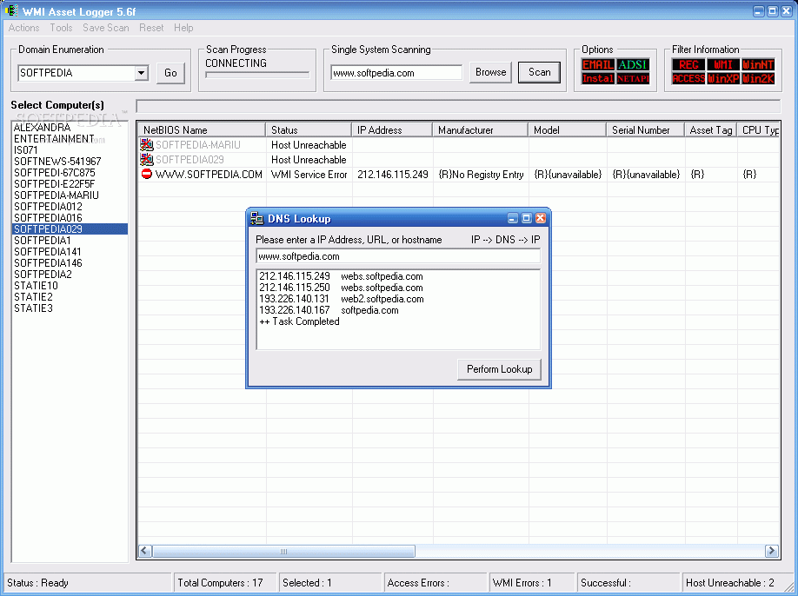
Task: Select SOFTPEDIA141 in the computer list
Action: [70, 252]
